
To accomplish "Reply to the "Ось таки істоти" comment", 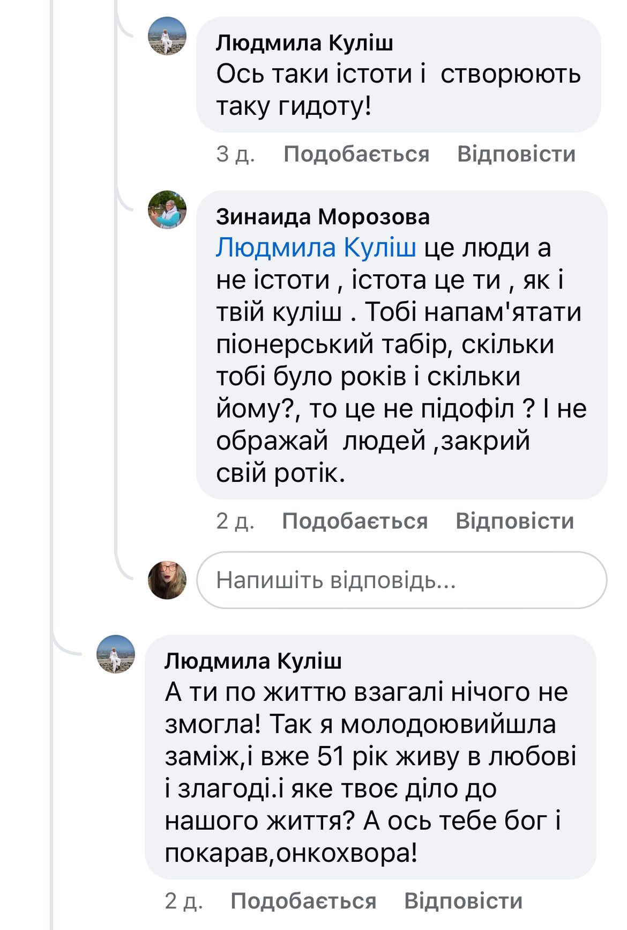I will pyautogui.click(x=516, y=154).
